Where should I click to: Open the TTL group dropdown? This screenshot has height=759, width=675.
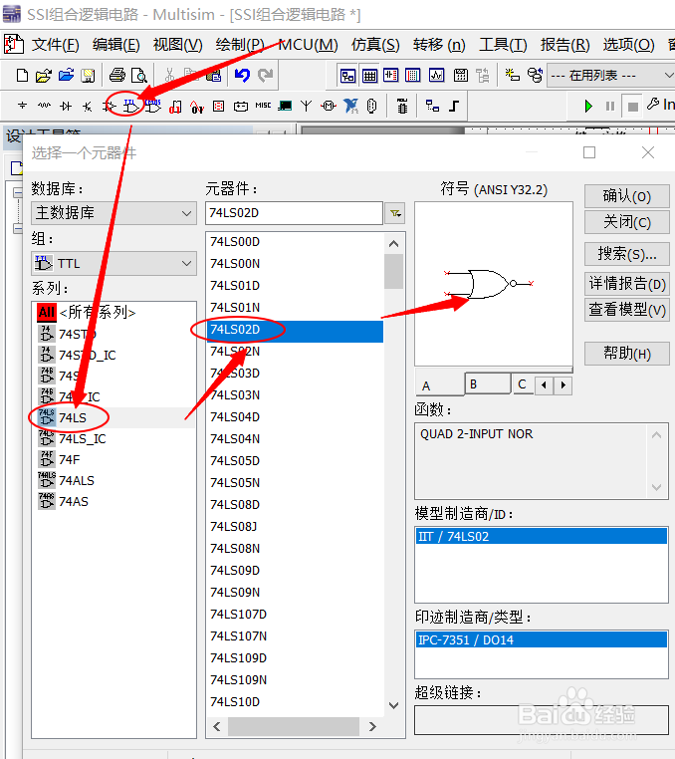[186, 263]
